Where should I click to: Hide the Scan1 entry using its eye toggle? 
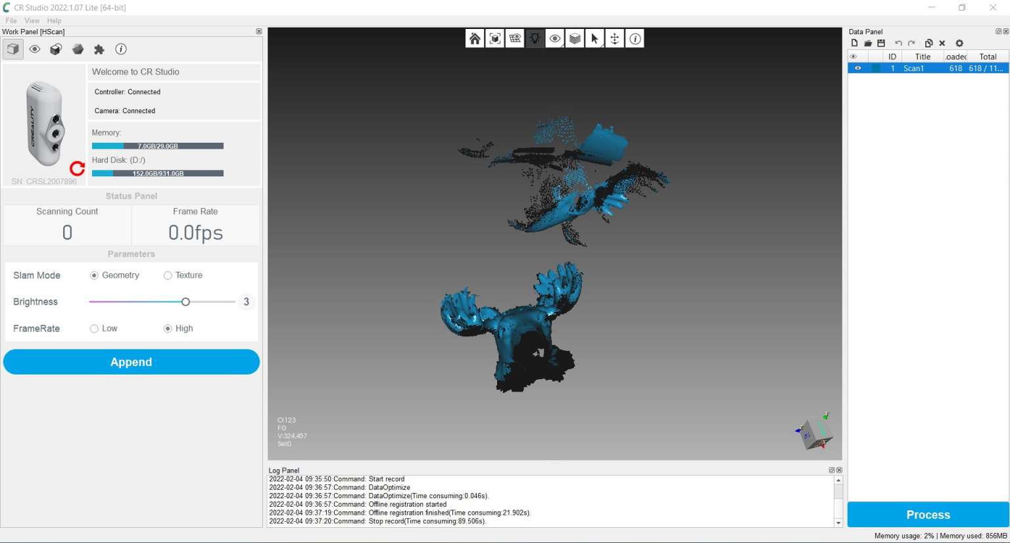(x=857, y=68)
